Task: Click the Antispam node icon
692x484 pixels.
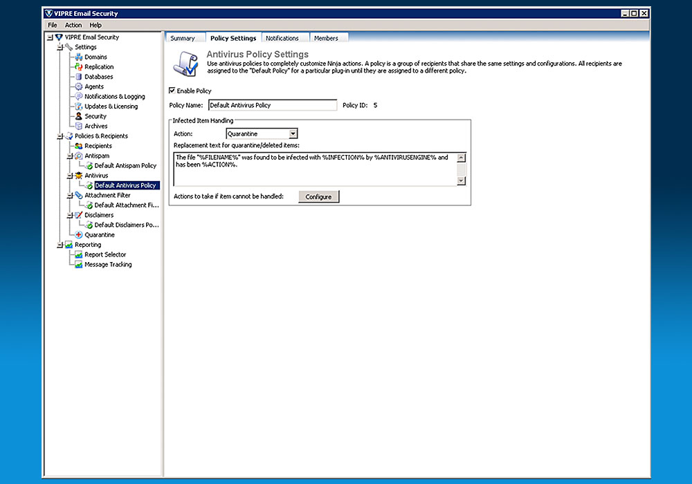Action: click(x=79, y=156)
